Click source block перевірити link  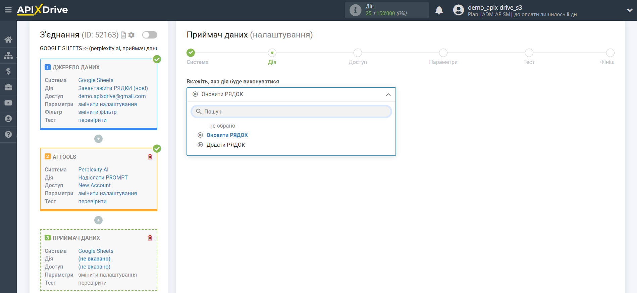click(93, 120)
